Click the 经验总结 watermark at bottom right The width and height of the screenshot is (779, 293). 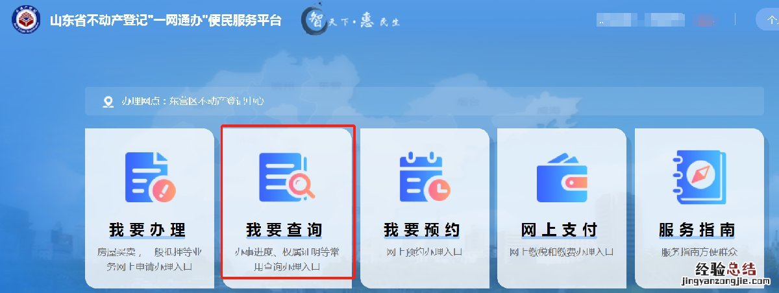(x=726, y=274)
